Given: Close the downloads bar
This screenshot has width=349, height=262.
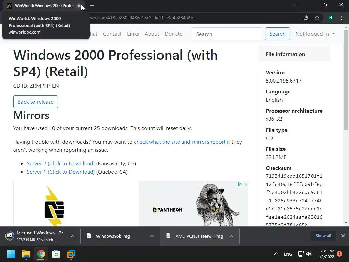Looking at the screenshot, I should click(x=343, y=236).
